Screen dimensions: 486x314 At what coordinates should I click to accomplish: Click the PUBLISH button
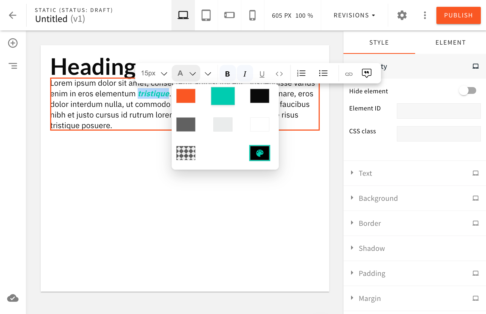tap(458, 16)
